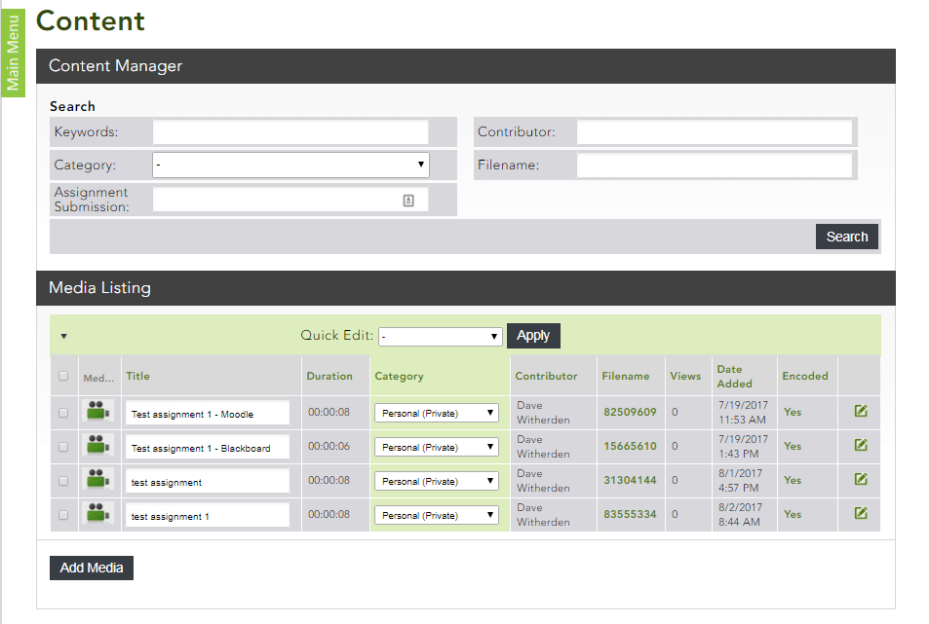Screen dimensions: 930x624
Task: Focus the Keywords search field
Action: pyautogui.click(x=291, y=132)
